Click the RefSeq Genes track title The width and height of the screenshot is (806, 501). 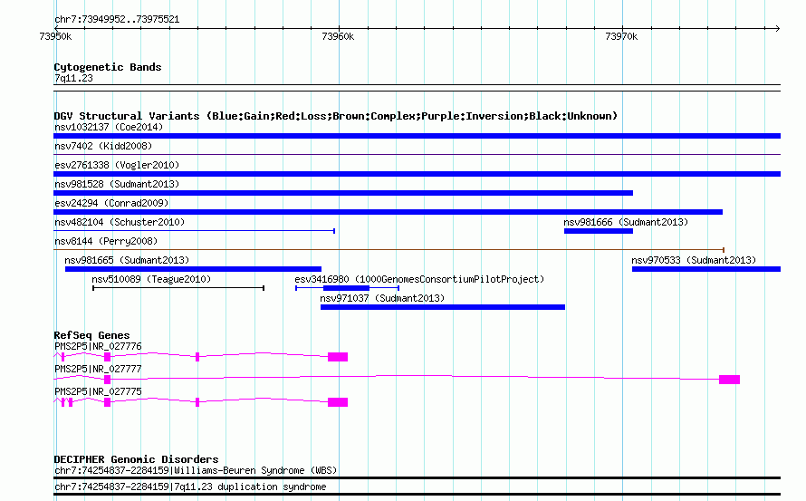[92, 335]
